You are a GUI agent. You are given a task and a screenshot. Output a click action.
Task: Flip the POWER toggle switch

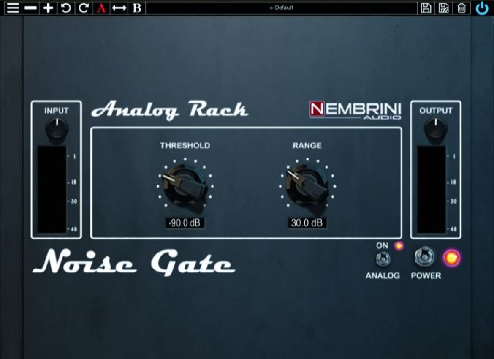point(424,256)
